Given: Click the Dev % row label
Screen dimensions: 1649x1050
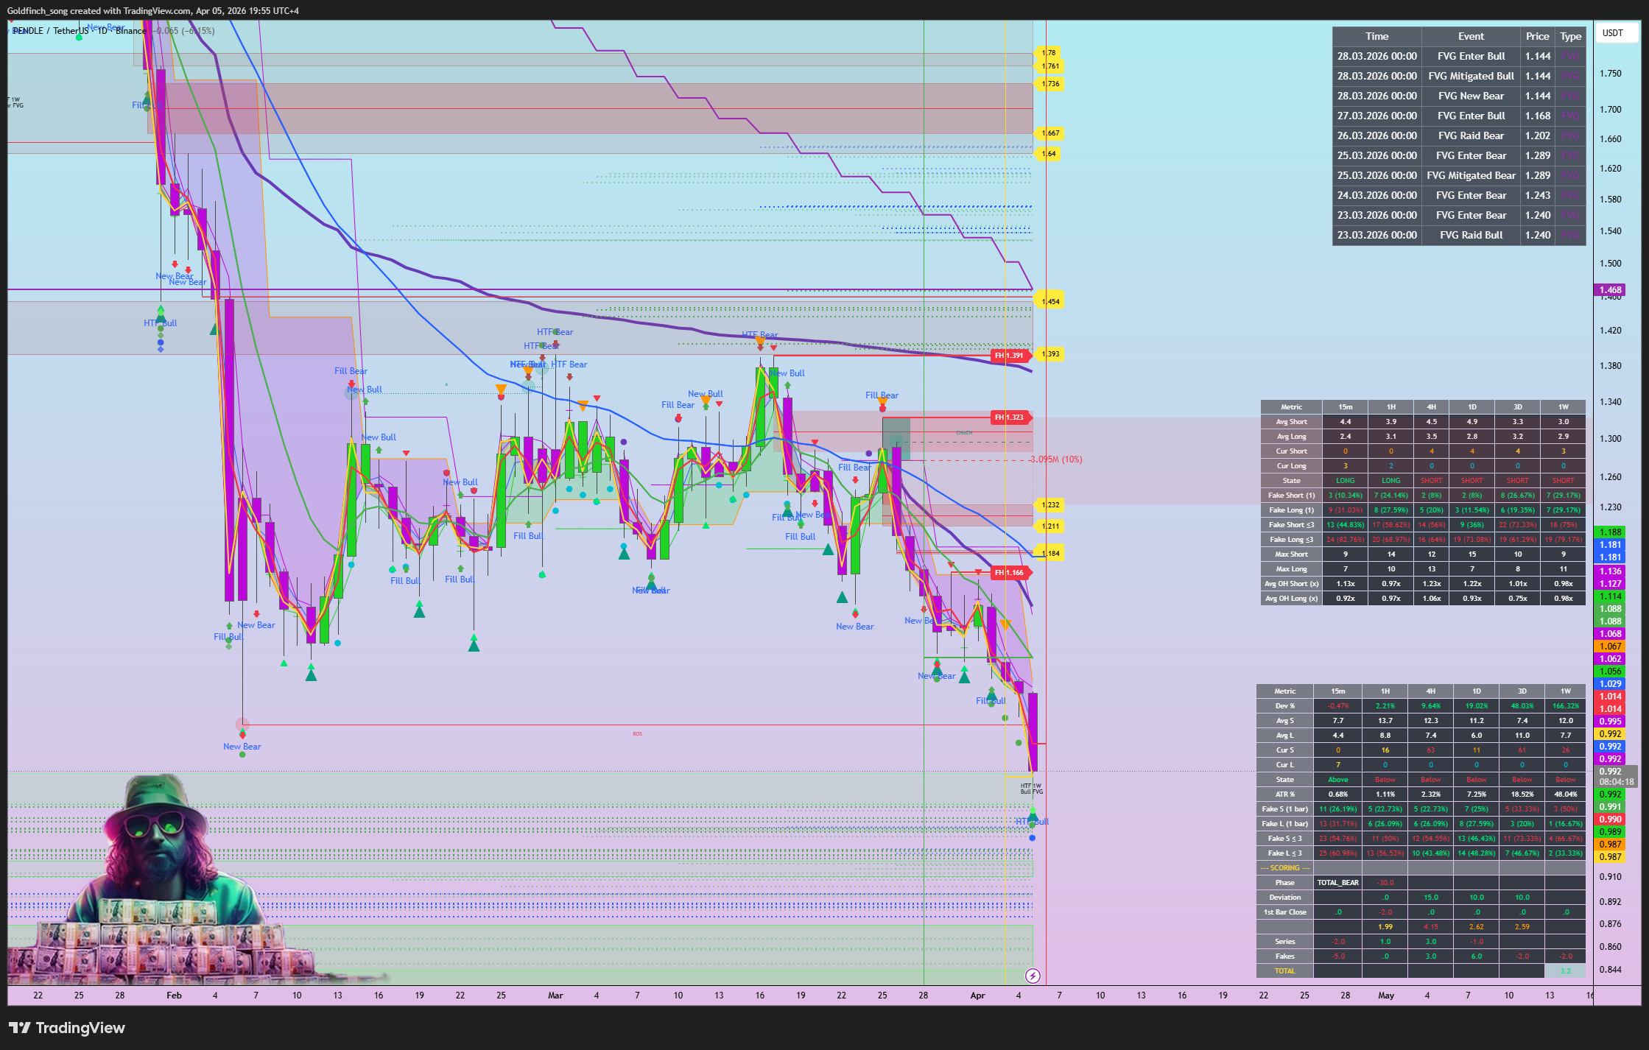Looking at the screenshot, I should pyautogui.click(x=1284, y=706).
